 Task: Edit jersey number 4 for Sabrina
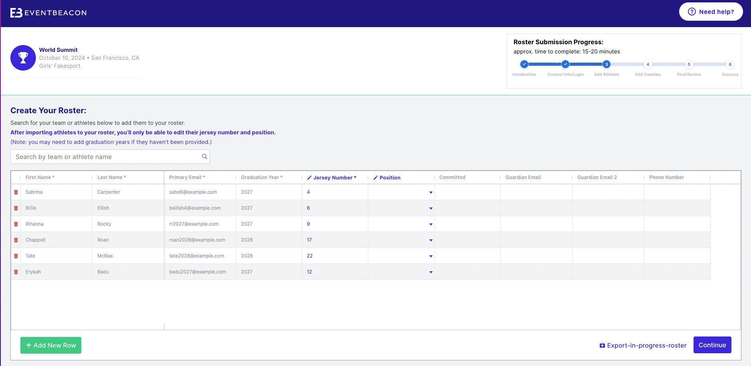pos(335,192)
